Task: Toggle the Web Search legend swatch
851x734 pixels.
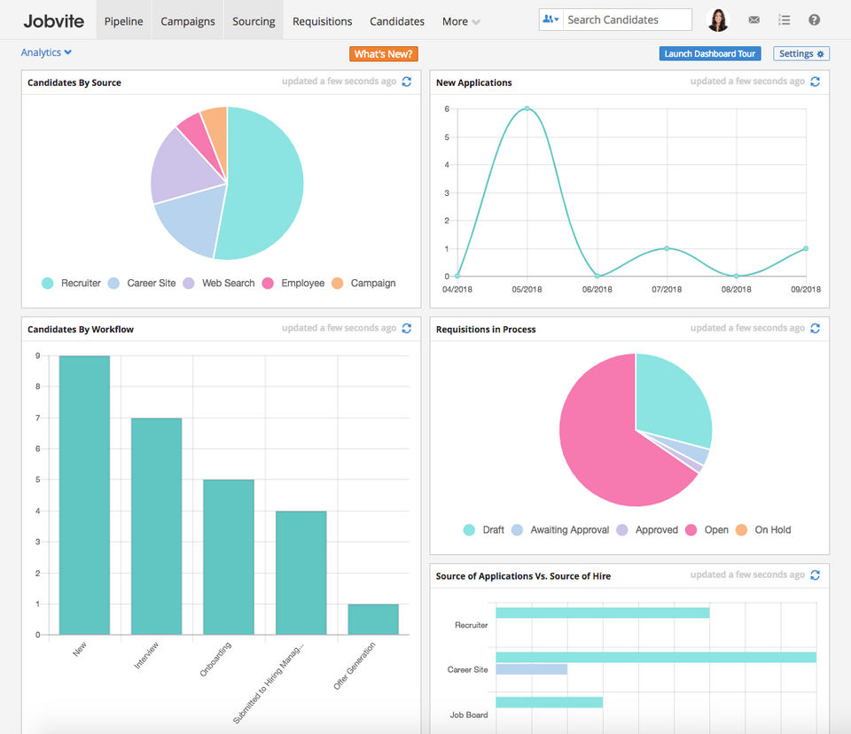Action: pos(188,283)
